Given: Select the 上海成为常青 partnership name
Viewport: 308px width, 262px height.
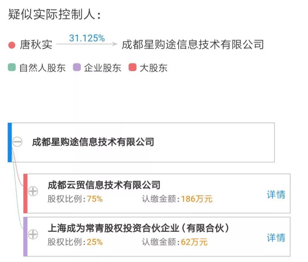Looking at the screenshot, I should [137, 228].
